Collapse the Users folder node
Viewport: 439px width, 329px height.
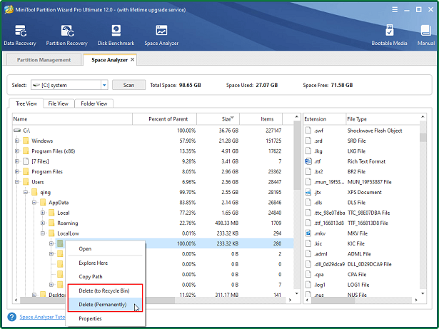point(17,182)
